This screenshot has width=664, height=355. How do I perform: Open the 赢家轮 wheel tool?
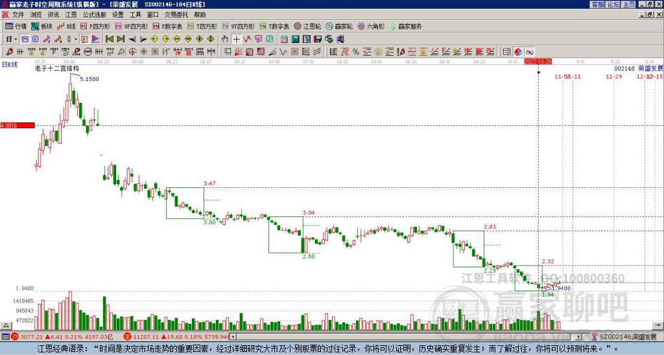point(339,26)
